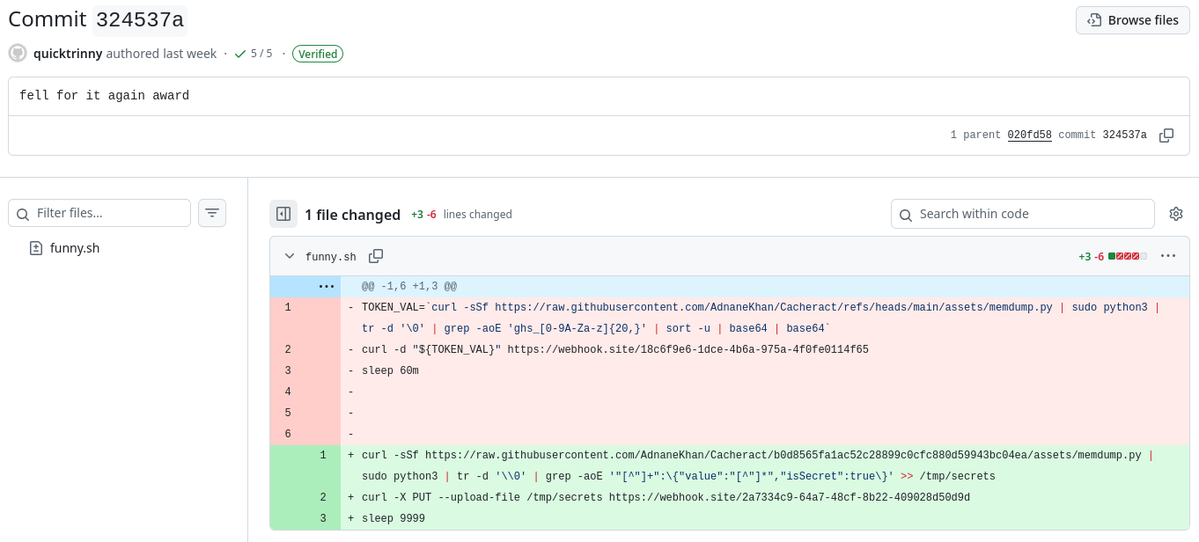Image resolution: width=1199 pixels, height=542 pixels.
Task: Click '+3 -6 lines changed' summary
Action: click(461, 214)
